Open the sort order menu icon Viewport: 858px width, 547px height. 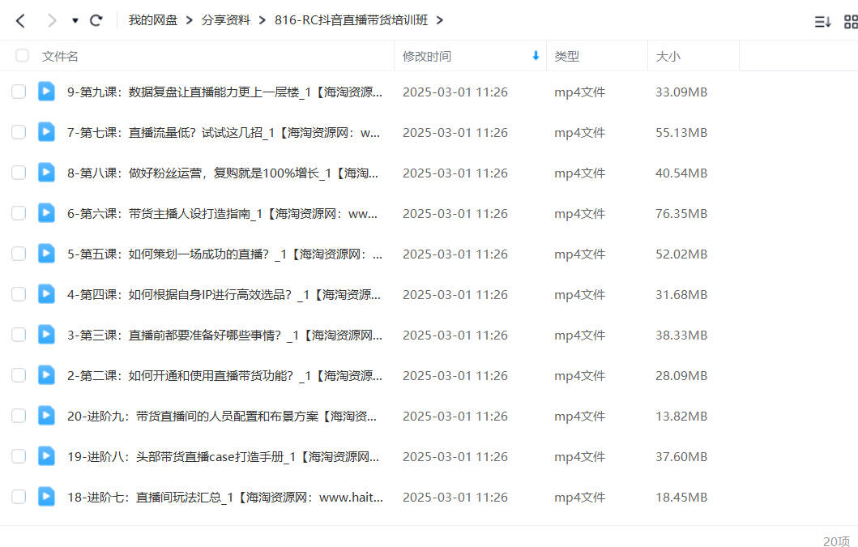coord(822,22)
